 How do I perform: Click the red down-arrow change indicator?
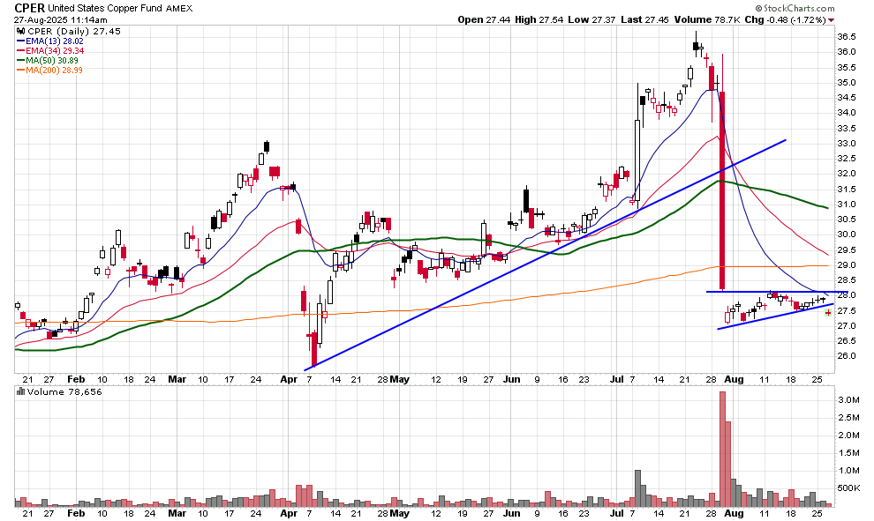tap(831, 20)
